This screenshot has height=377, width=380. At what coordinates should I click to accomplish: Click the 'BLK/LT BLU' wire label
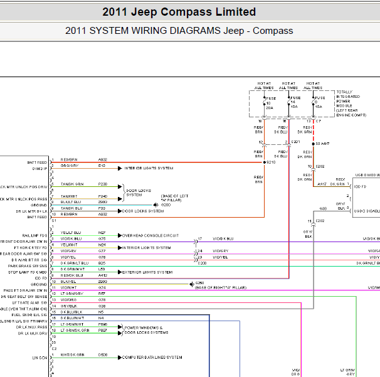click(71, 202)
